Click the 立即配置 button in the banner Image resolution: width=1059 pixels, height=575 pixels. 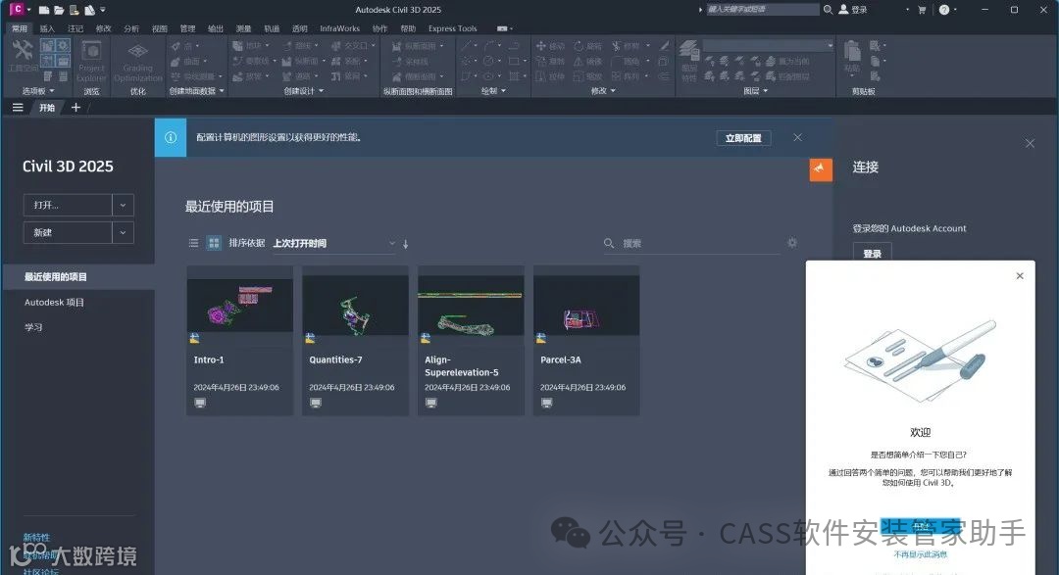pyautogui.click(x=743, y=138)
